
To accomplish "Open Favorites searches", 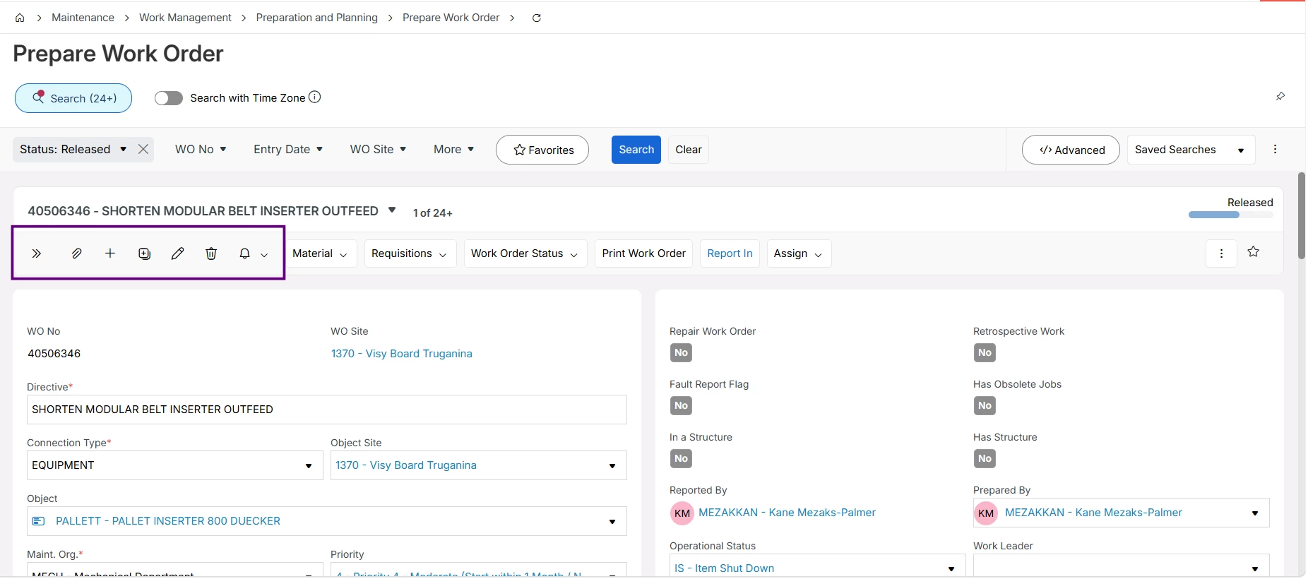I will (542, 150).
